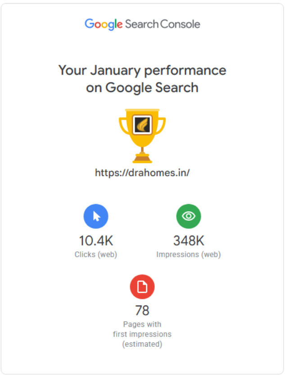The image size is (285, 377).
Task: Click the "first impressions" label line
Action: coord(142,334)
